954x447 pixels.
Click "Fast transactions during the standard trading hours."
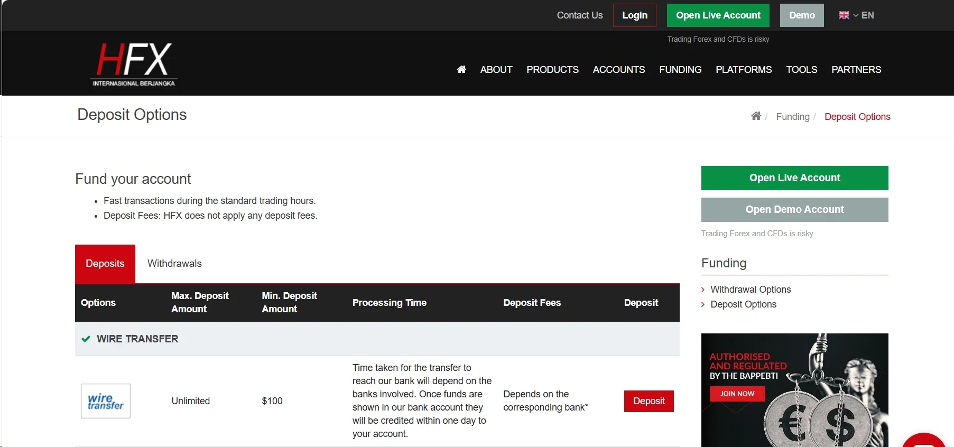pyautogui.click(x=210, y=201)
